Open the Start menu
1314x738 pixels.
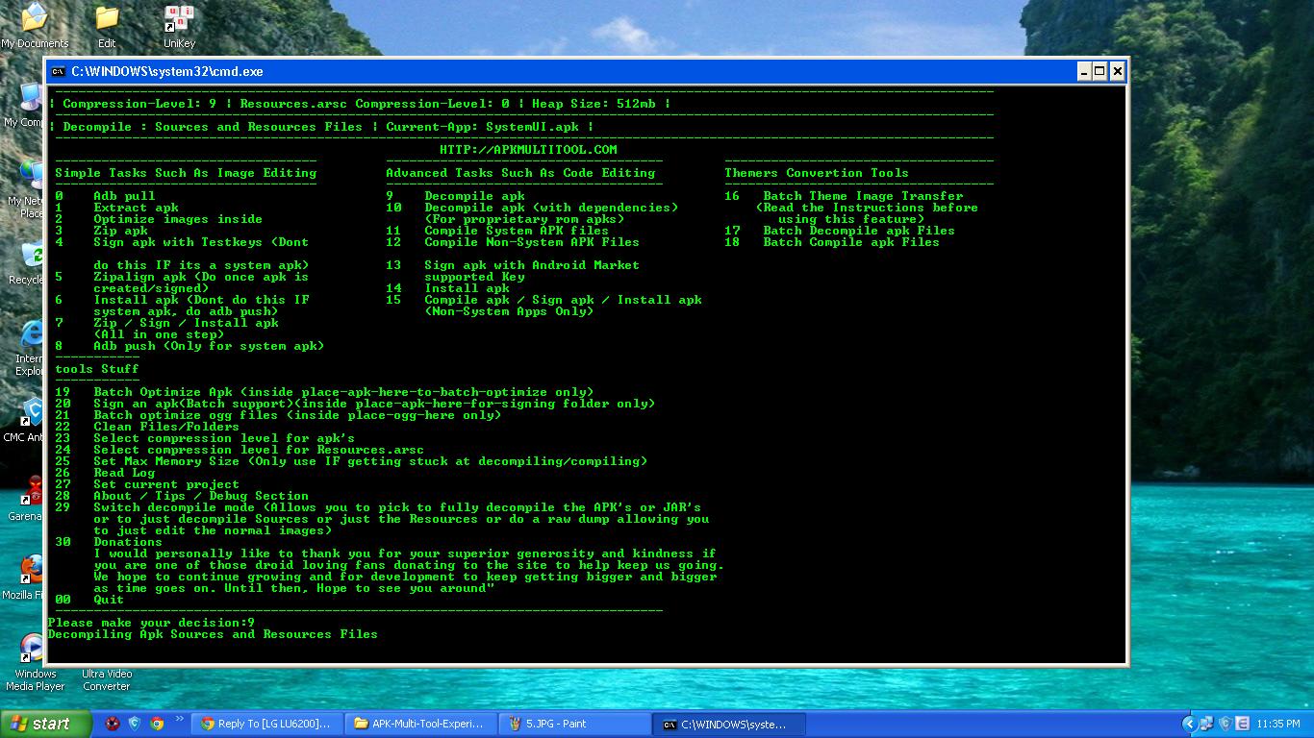coord(46,724)
